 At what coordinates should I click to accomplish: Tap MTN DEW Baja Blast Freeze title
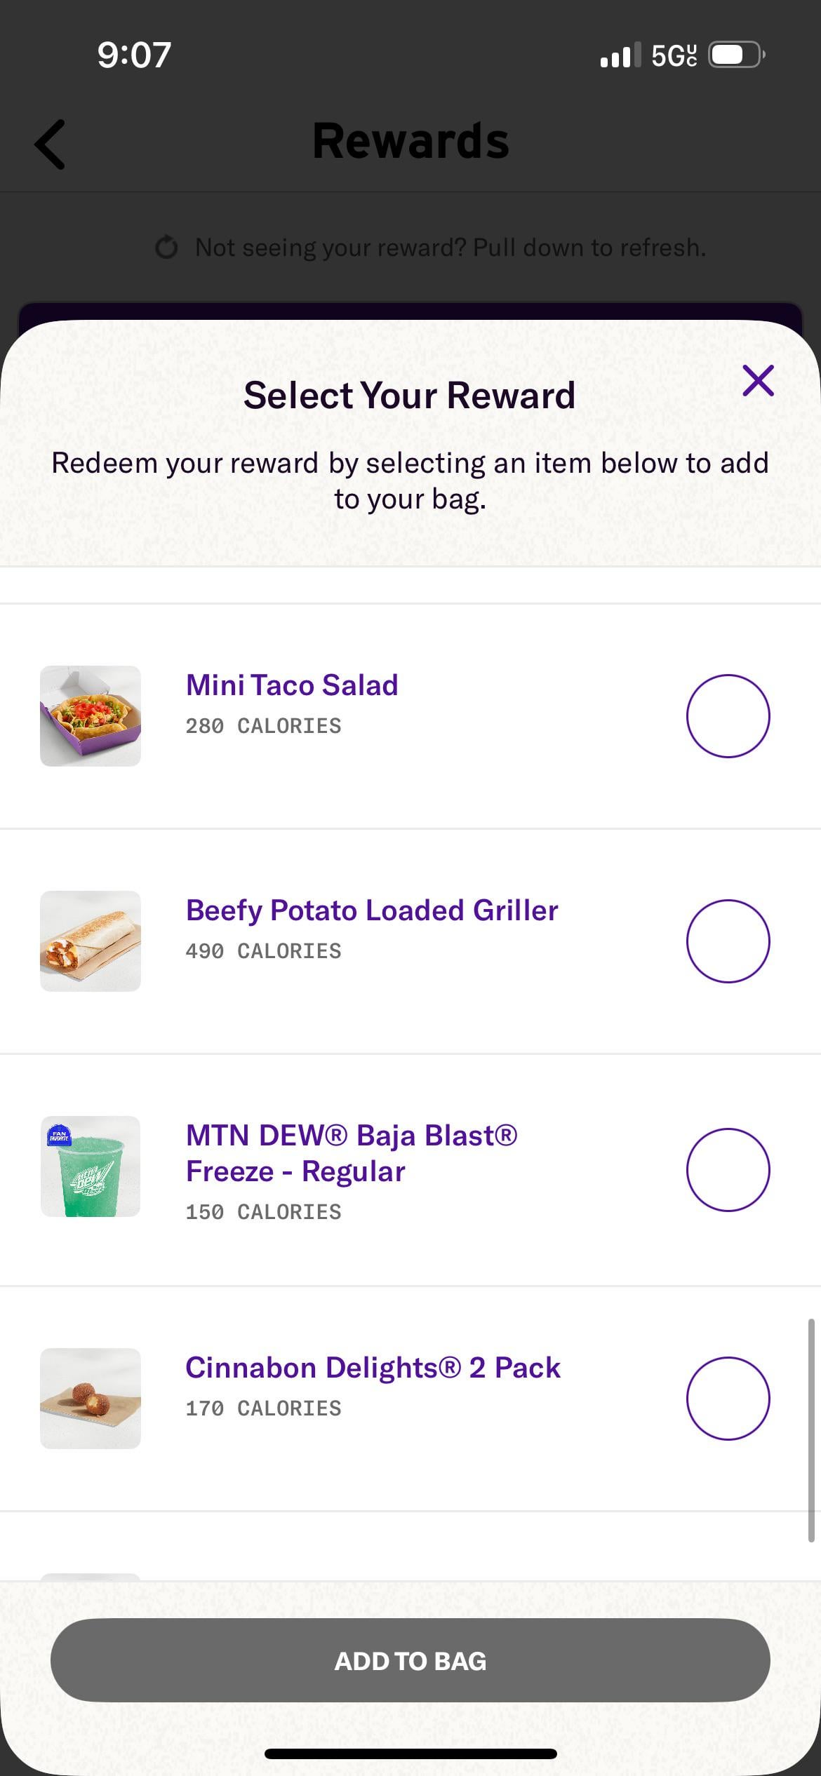pos(351,1153)
